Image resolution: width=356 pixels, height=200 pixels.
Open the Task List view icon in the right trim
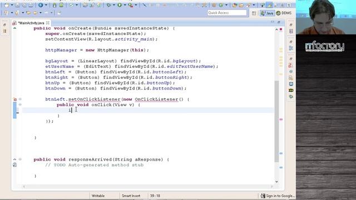tap(291, 31)
